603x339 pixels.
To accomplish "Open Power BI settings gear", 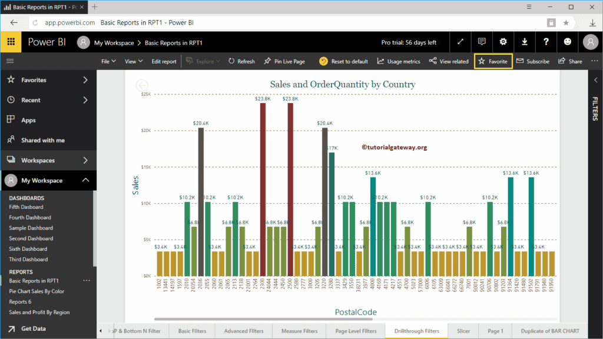I will pyautogui.click(x=502, y=42).
